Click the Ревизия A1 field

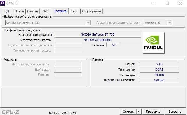click(x=114, y=45)
